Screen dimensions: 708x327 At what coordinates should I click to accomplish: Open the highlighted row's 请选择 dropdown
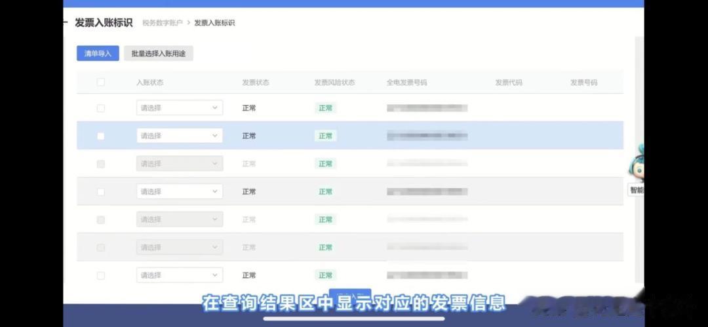180,136
